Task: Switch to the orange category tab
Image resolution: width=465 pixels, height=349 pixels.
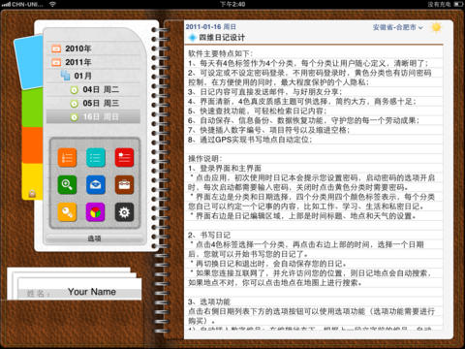Action: tap(32, 145)
